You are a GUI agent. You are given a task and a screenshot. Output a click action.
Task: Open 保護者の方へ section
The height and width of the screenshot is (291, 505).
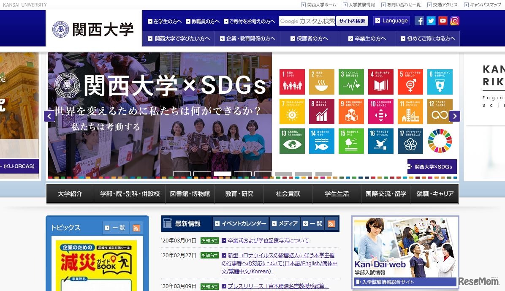point(309,39)
